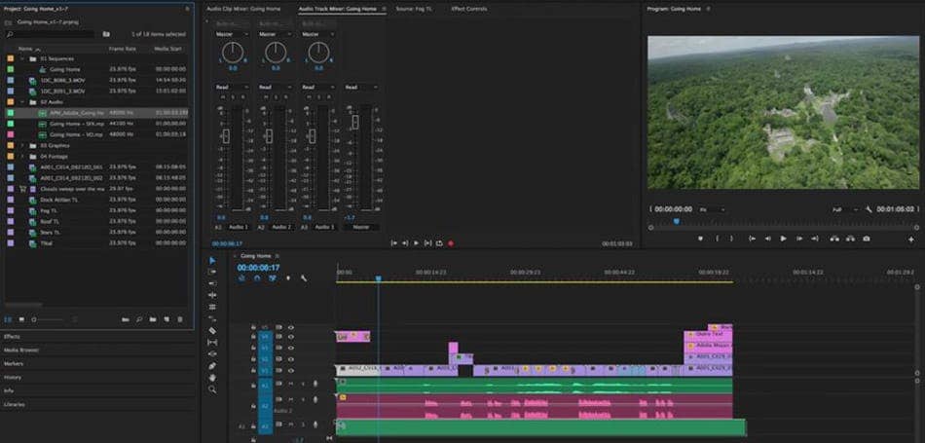Toggle track lock on V1

tap(253, 370)
